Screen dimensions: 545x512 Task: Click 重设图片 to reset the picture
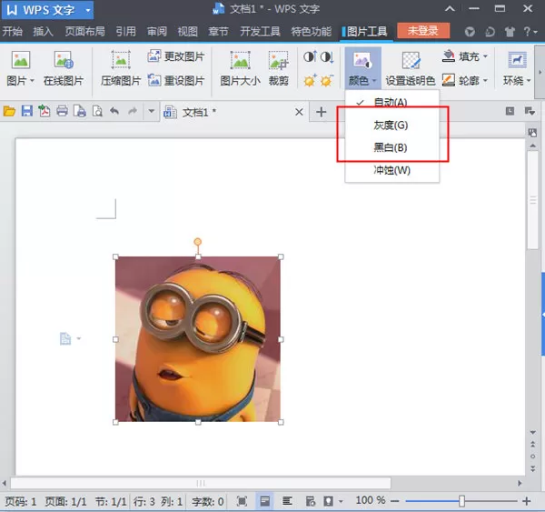176,80
